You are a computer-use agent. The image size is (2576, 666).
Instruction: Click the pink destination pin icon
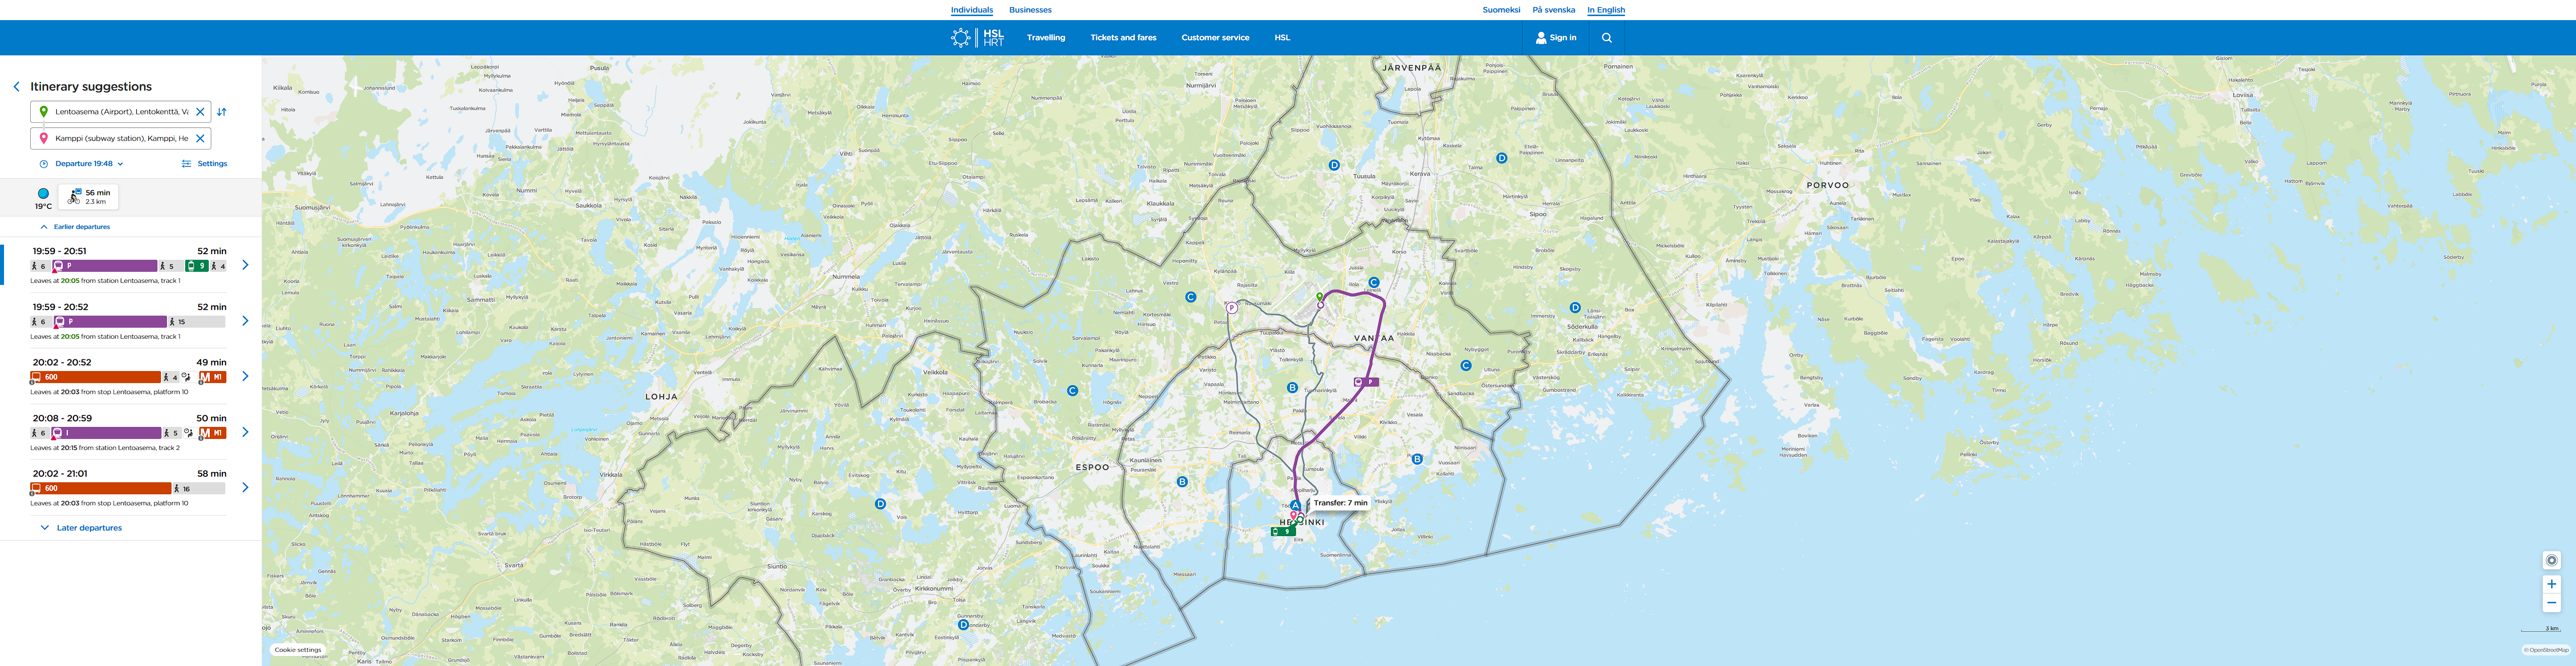pyautogui.click(x=43, y=139)
